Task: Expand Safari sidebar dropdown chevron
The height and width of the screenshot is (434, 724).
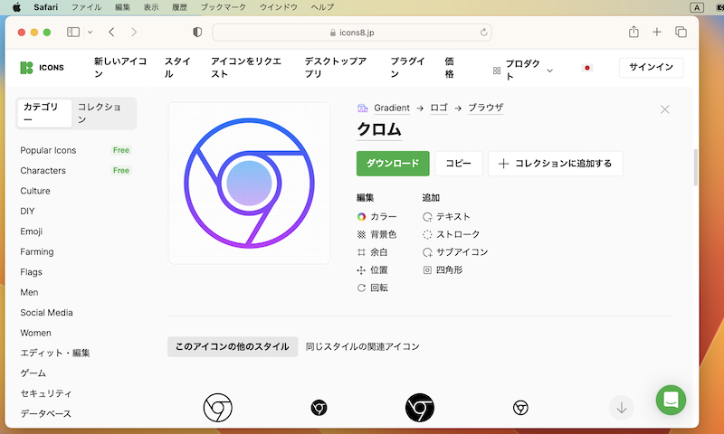Action: click(x=90, y=33)
